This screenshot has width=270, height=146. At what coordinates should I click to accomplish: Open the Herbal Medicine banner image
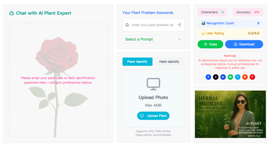click(230, 114)
